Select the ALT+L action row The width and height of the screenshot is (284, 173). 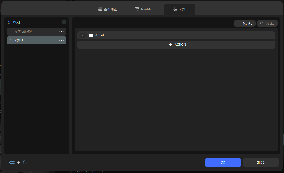click(x=176, y=35)
